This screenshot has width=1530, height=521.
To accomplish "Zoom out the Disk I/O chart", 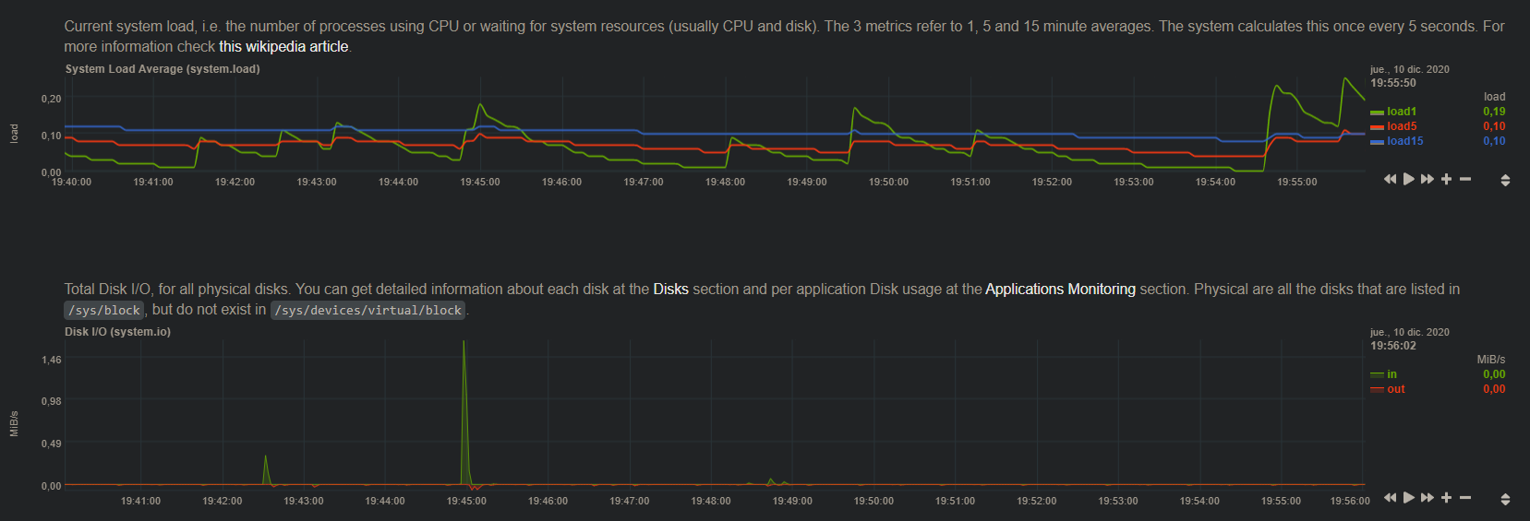I will click(x=1465, y=498).
